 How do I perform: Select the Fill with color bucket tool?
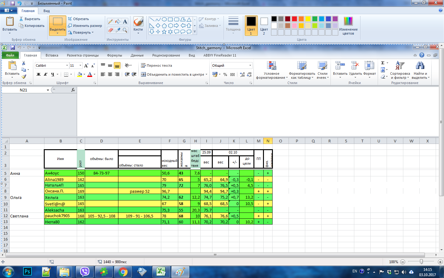[118, 22]
